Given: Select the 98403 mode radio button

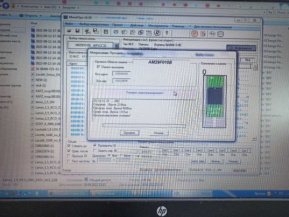Looking at the screenshot, I should 138,156.
